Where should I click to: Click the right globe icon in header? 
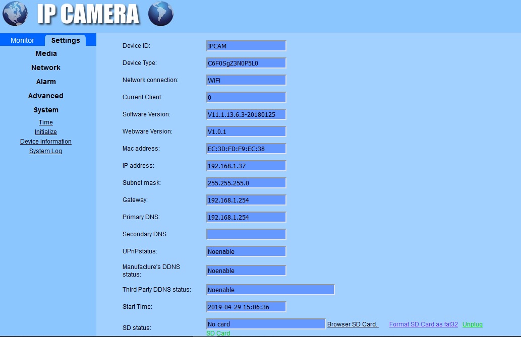161,14
